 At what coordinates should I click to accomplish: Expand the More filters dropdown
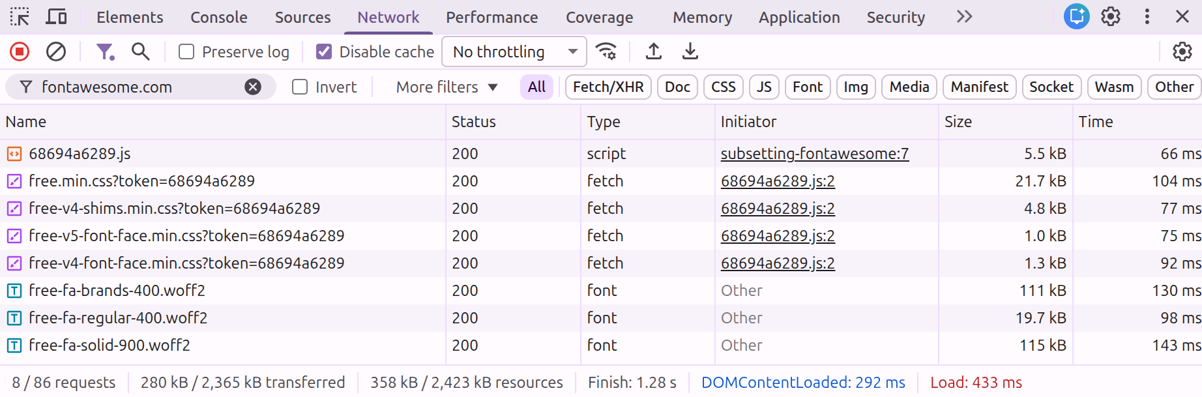click(447, 87)
